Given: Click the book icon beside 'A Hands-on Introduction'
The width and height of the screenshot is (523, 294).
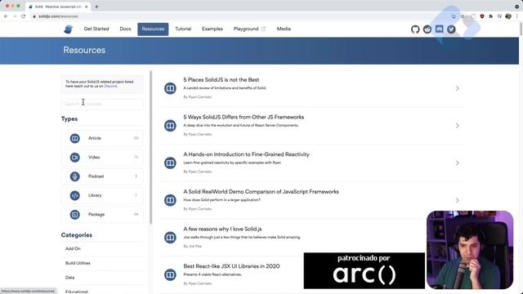Looking at the screenshot, I should click(x=170, y=163).
